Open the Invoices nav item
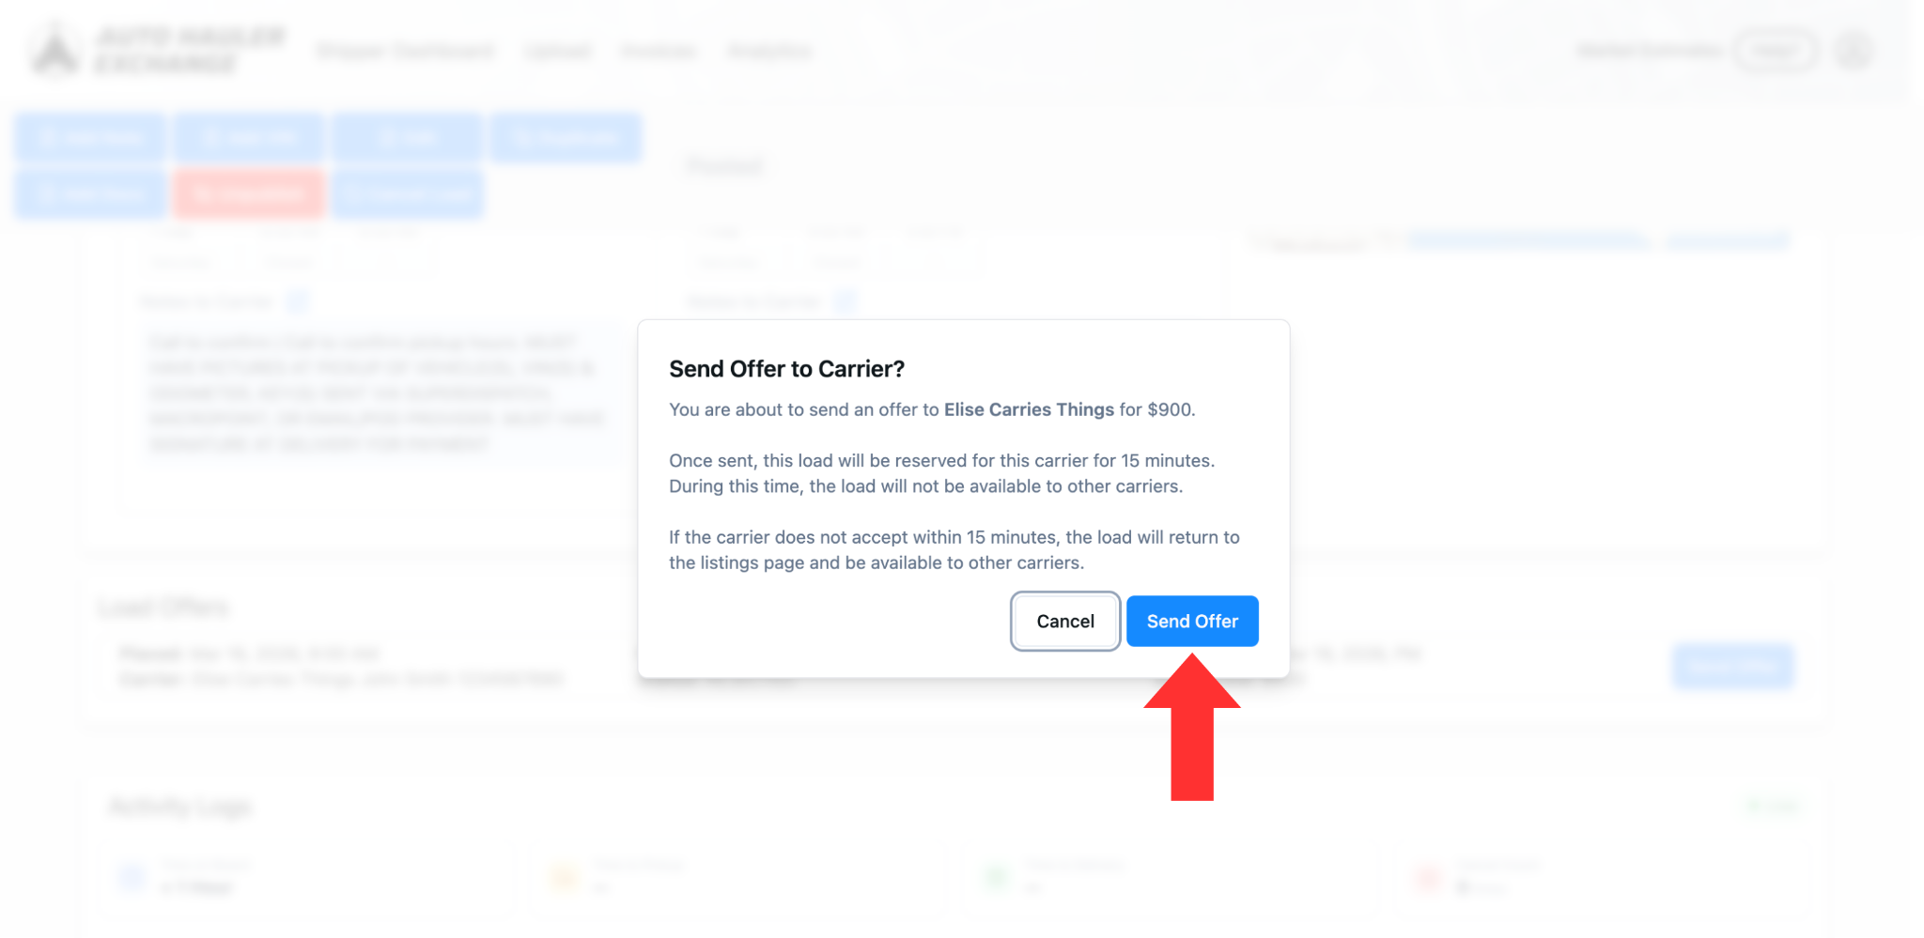This screenshot has height=938, width=1924. click(659, 51)
